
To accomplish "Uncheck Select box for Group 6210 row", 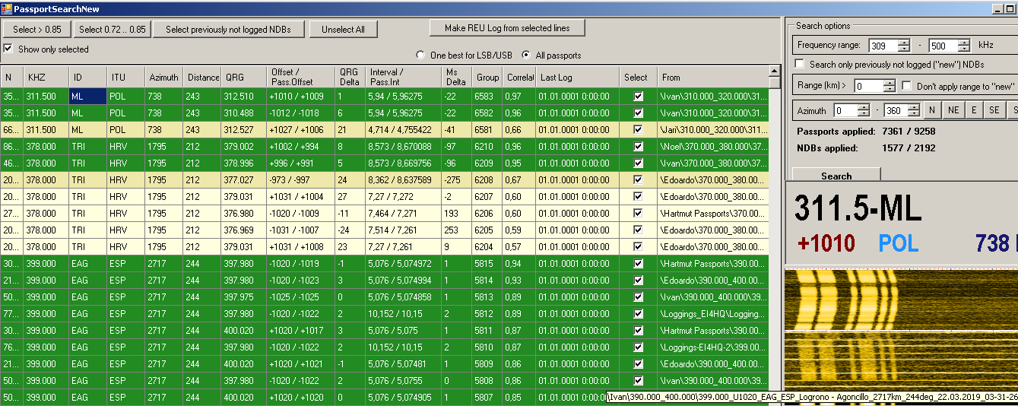I will point(639,146).
